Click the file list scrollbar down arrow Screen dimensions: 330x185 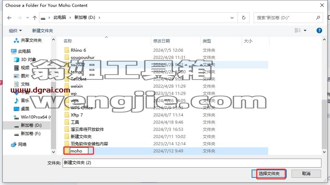[324, 152]
